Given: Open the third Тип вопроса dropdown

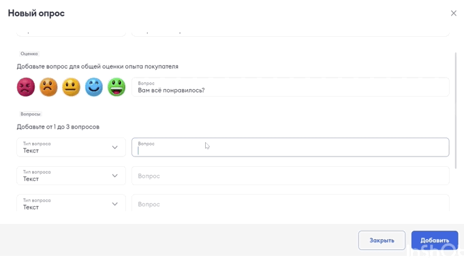Looking at the screenshot, I should tap(71, 203).
